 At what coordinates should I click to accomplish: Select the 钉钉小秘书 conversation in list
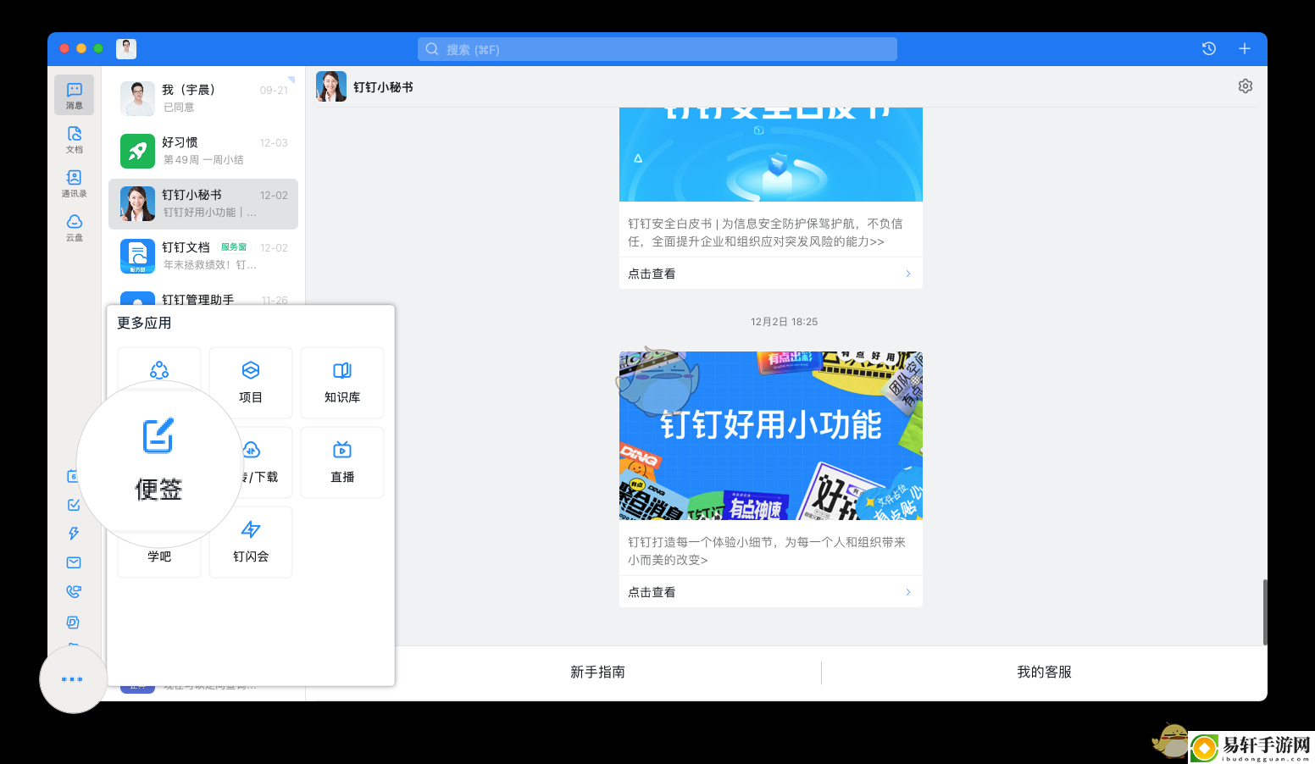pyautogui.click(x=203, y=203)
